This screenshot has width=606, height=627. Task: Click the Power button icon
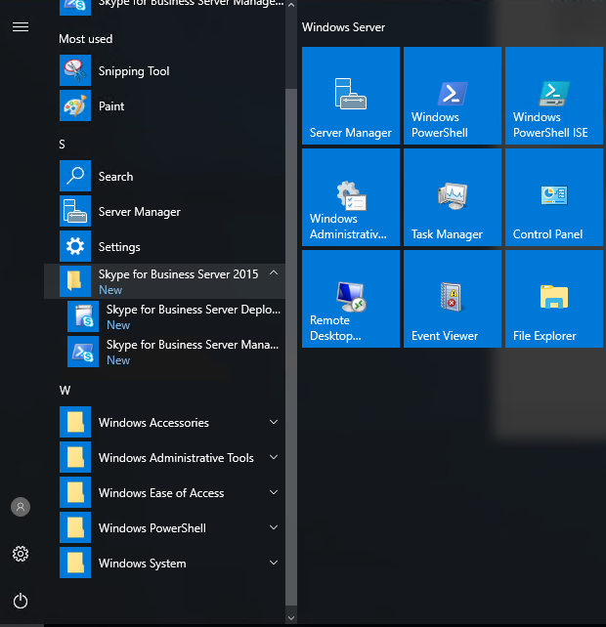click(21, 601)
